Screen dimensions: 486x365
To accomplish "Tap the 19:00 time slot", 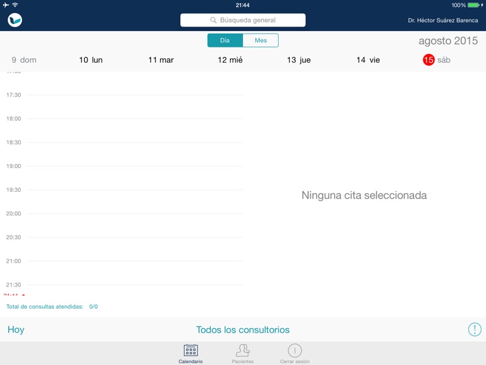I will [x=124, y=166].
